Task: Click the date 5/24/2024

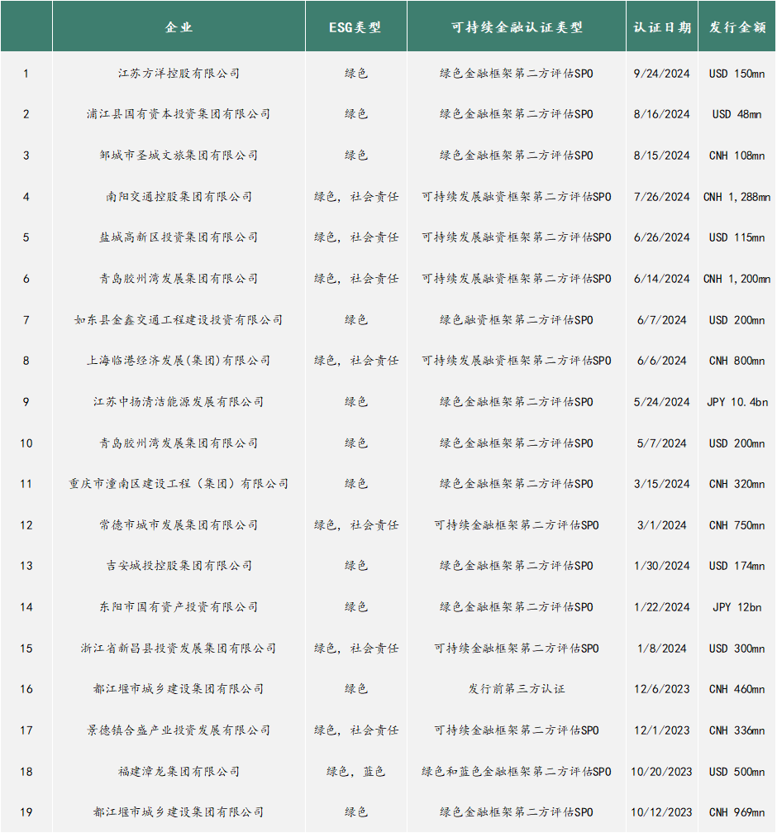Action: tap(662, 402)
